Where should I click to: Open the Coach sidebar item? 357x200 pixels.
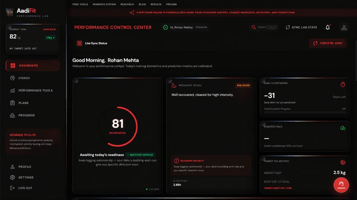click(33, 78)
